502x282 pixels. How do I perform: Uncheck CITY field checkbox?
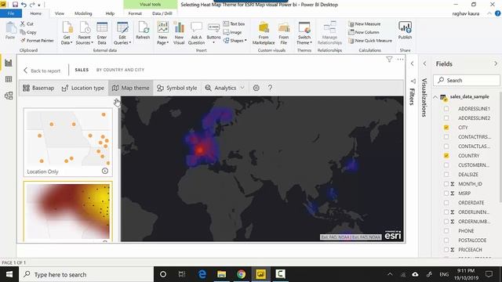[446, 128]
